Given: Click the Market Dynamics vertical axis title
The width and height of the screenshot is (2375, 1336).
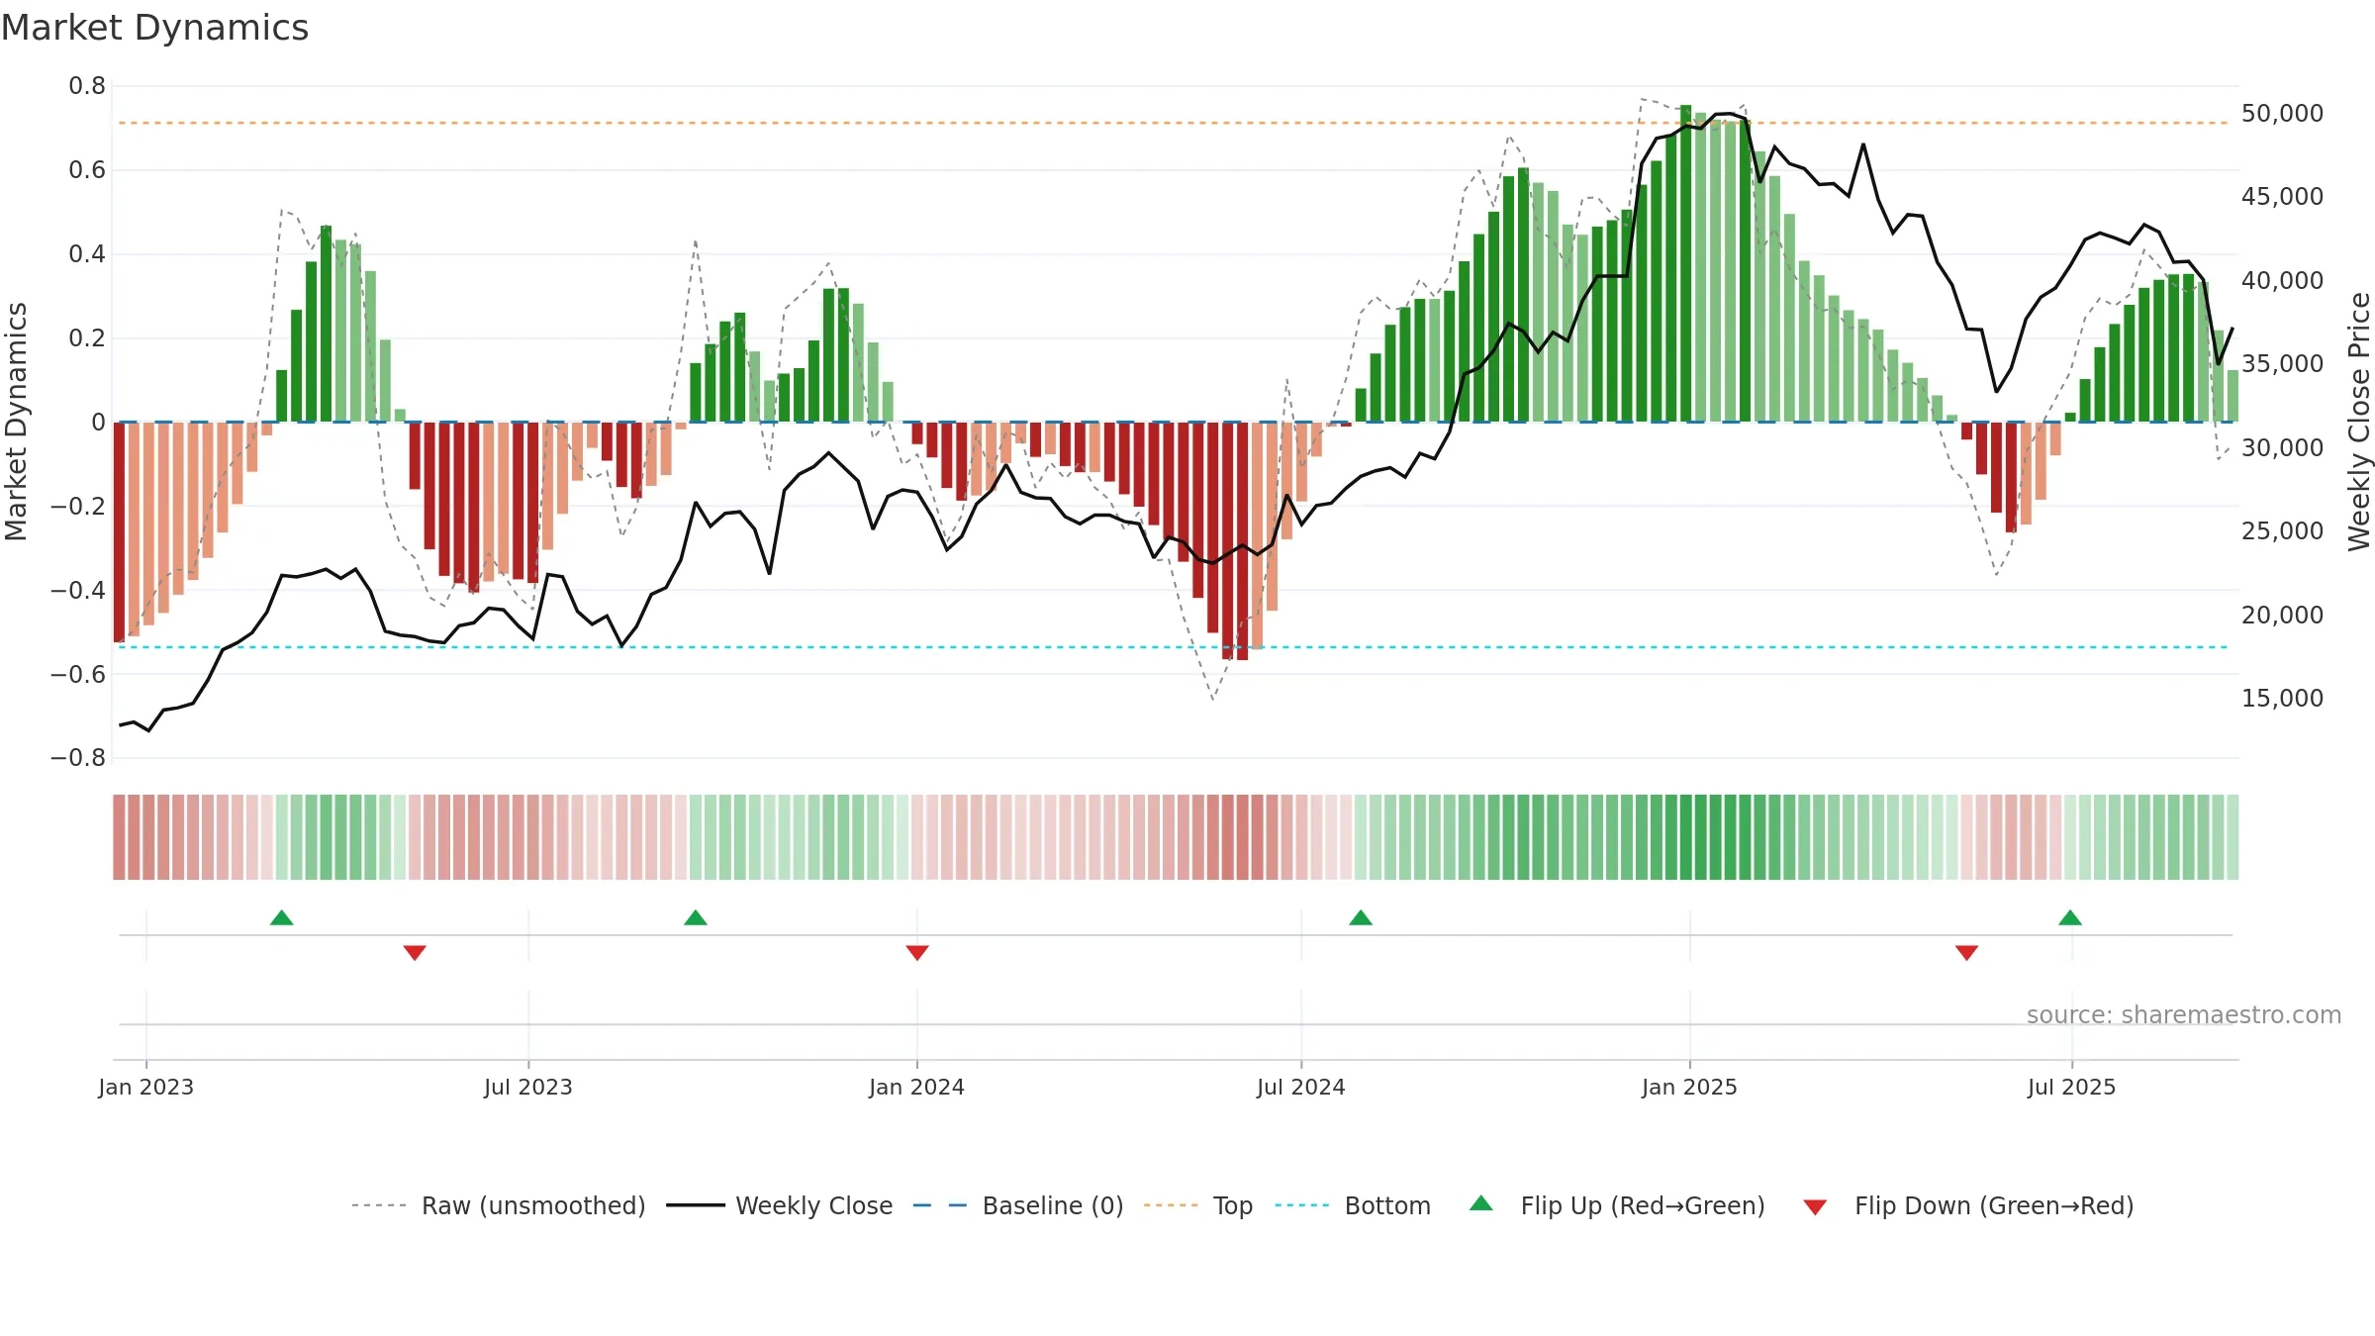Looking at the screenshot, I should (x=16, y=422).
